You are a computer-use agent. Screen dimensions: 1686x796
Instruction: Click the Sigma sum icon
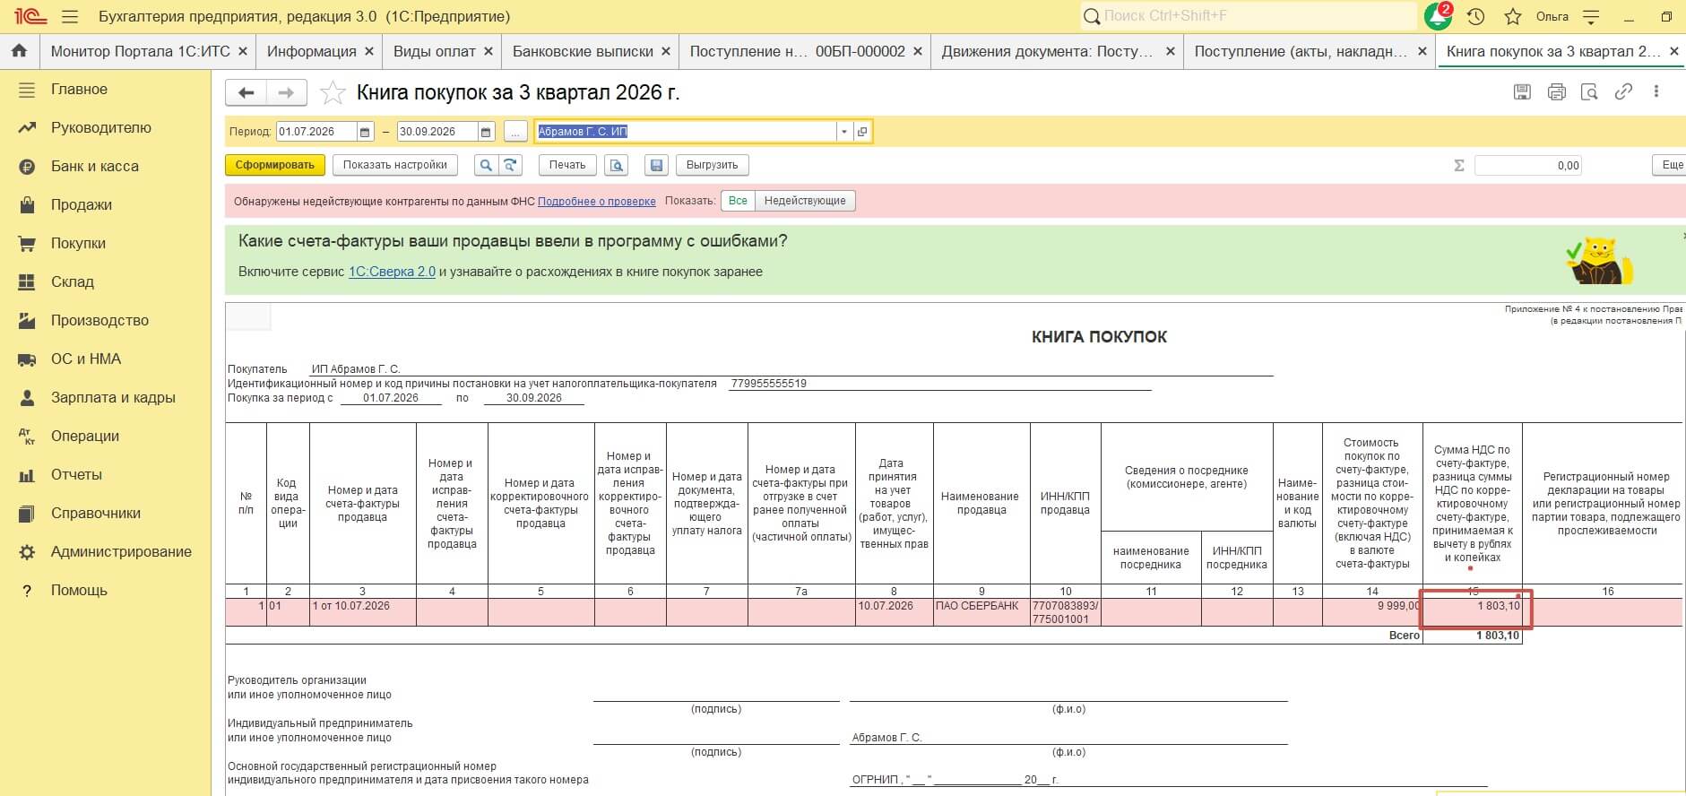point(1459,165)
